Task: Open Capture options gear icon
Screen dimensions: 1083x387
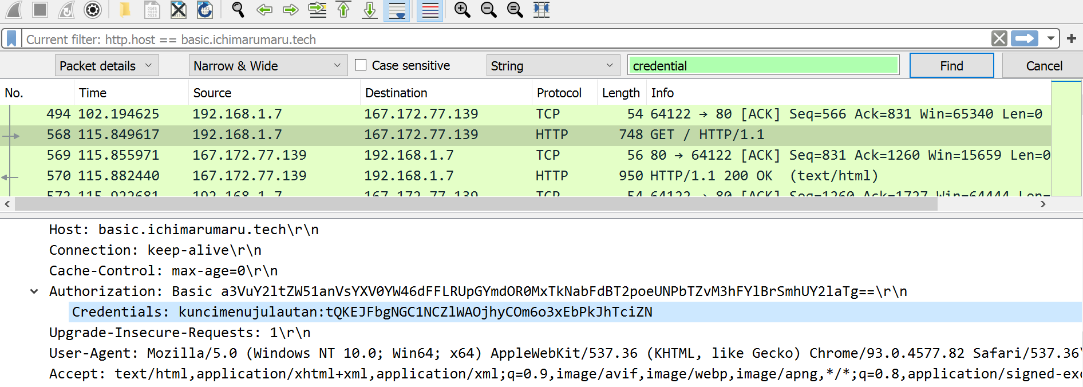Action: (x=93, y=10)
